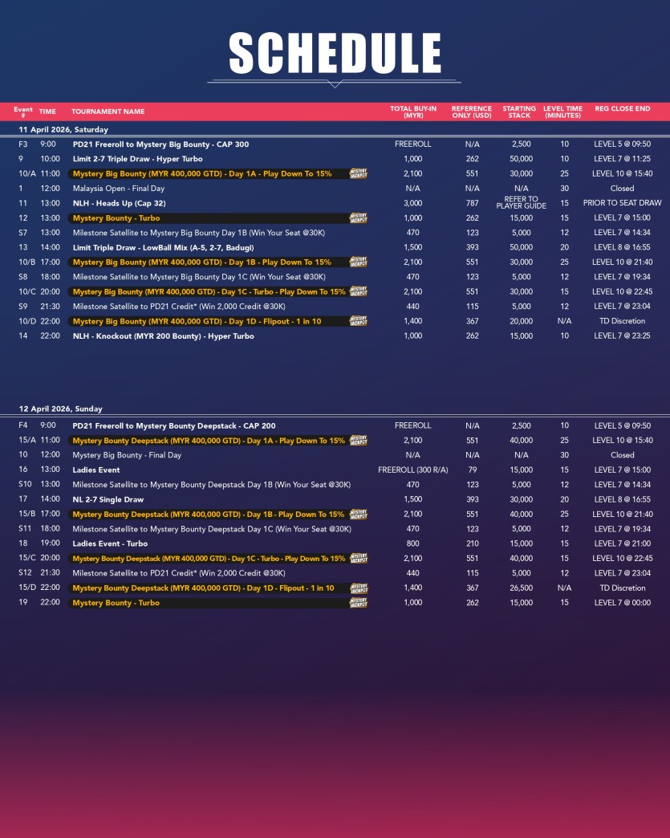This screenshot has width=670, height=838.
Task: Click the Mystery Jackpot badge on Event 19 row
Action: (x=358, y=603)
